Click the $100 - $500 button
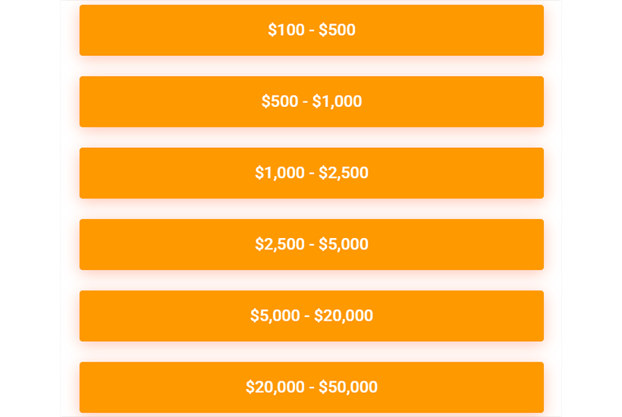 point(311,30)
